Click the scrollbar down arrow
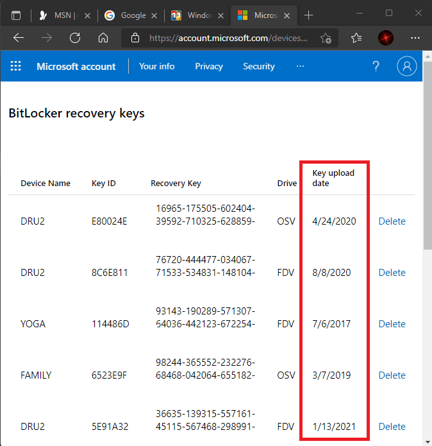 point(428,442)
